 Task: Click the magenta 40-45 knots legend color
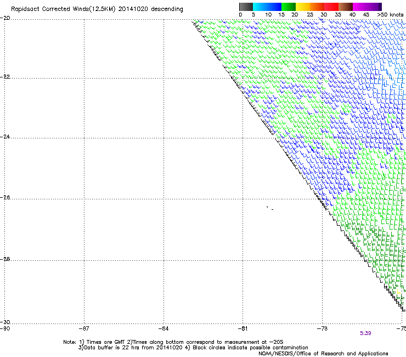[360, 7]
